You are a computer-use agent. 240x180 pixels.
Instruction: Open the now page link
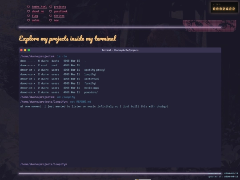click(x=56, y=20)
